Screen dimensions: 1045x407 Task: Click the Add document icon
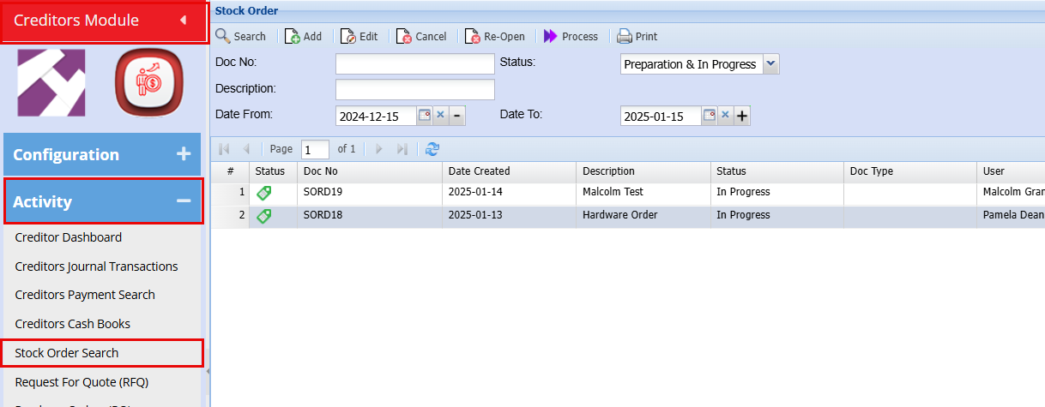coord(293,36)
